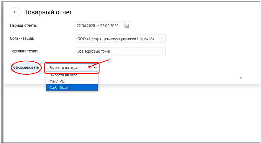Viewport: 261px width, 143px height.
Task: Click three-dot icon in Организация field
Action: 162,38
